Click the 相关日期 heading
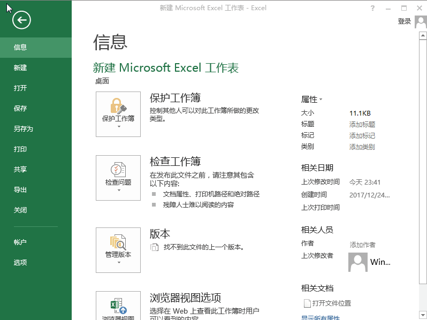427x320 pixels. (x=317, y=168)
